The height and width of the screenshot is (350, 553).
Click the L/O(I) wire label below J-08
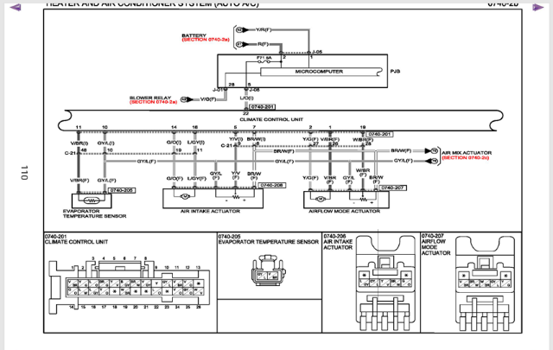tap(246, 98)
